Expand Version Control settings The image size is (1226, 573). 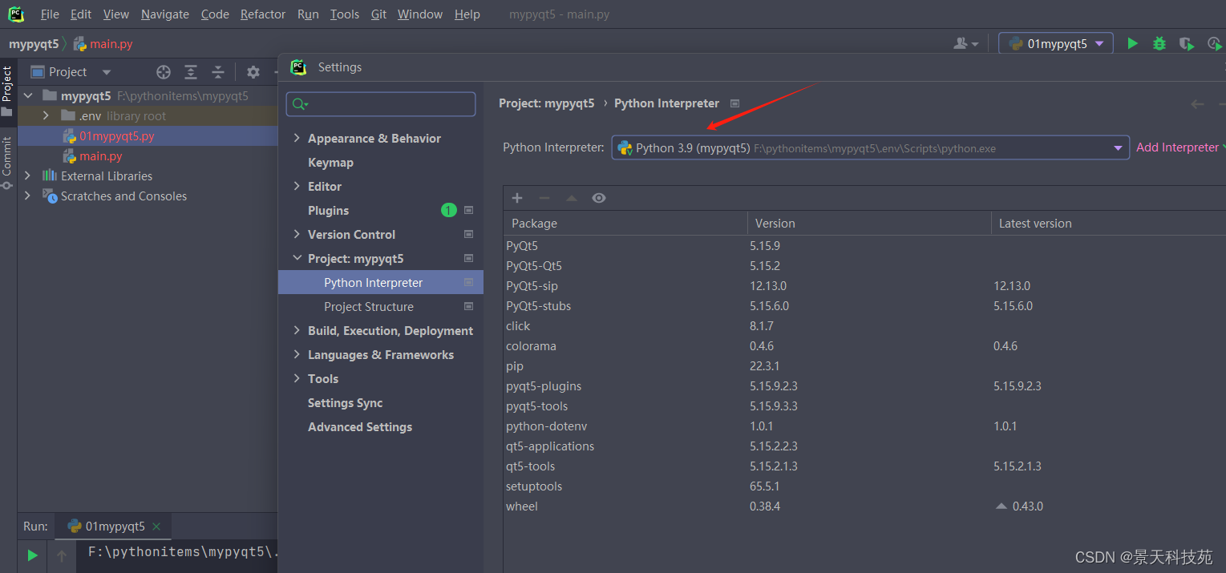297,234
